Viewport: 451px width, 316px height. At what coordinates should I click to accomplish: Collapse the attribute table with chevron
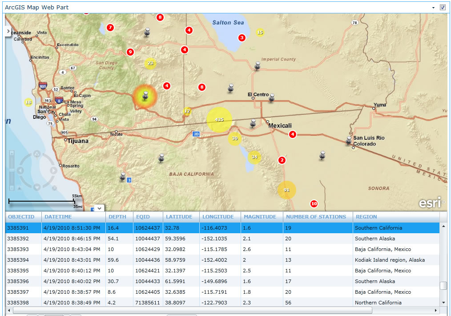point(99,208)
